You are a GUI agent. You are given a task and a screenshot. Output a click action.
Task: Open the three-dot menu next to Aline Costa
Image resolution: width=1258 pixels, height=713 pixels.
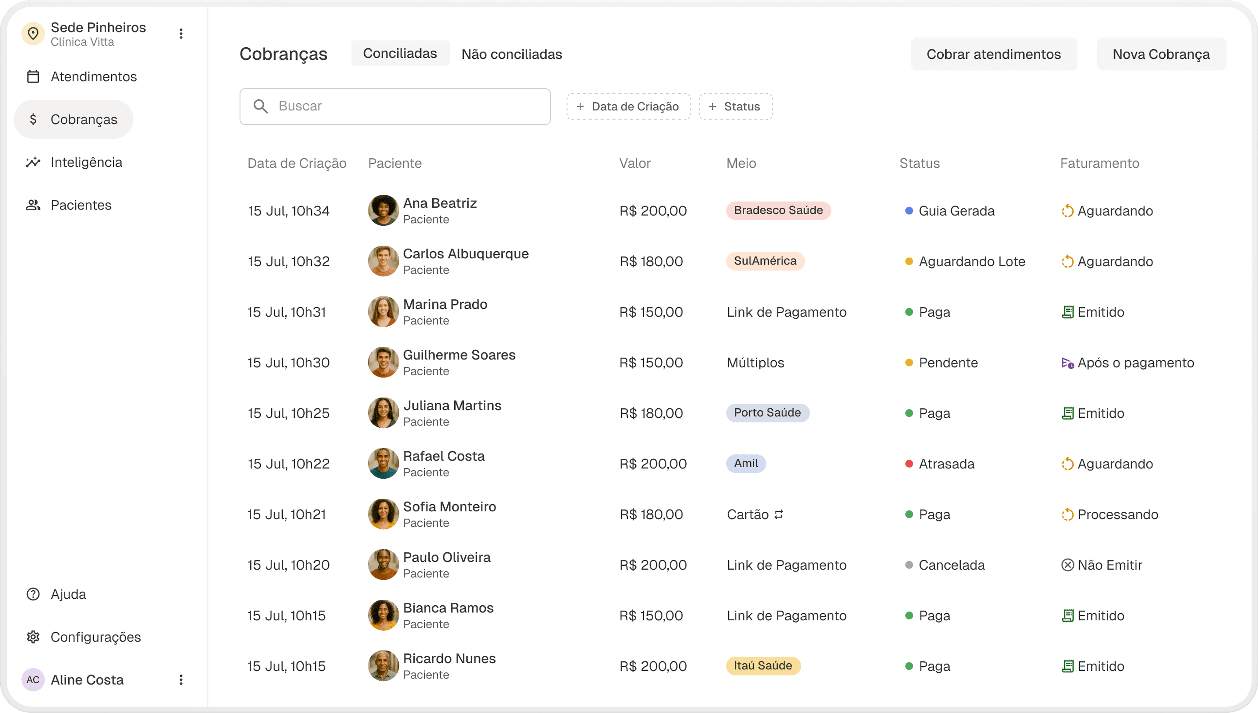pyautogui.click(x=181, y=680)
